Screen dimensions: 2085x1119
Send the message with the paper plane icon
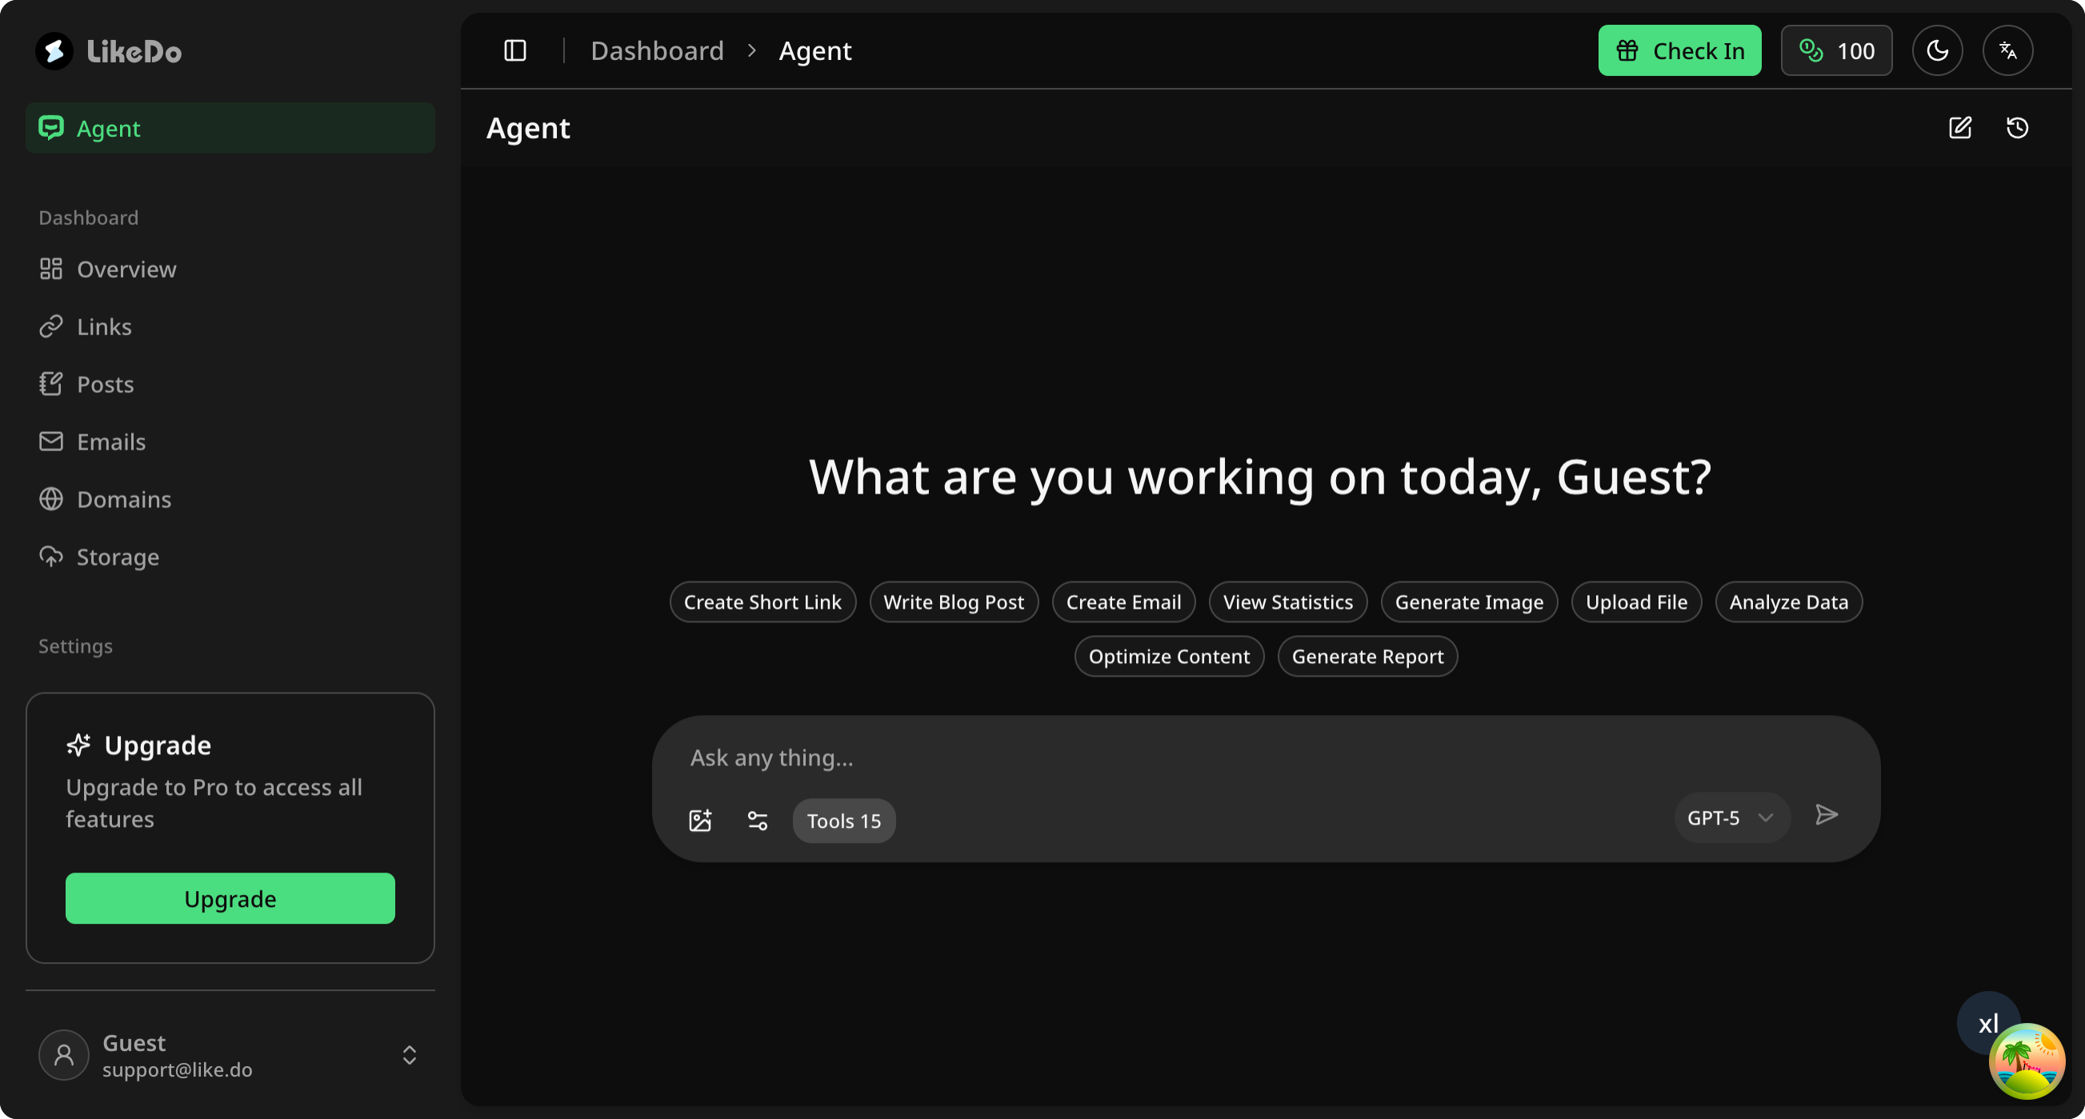(x=1827, y=815)
